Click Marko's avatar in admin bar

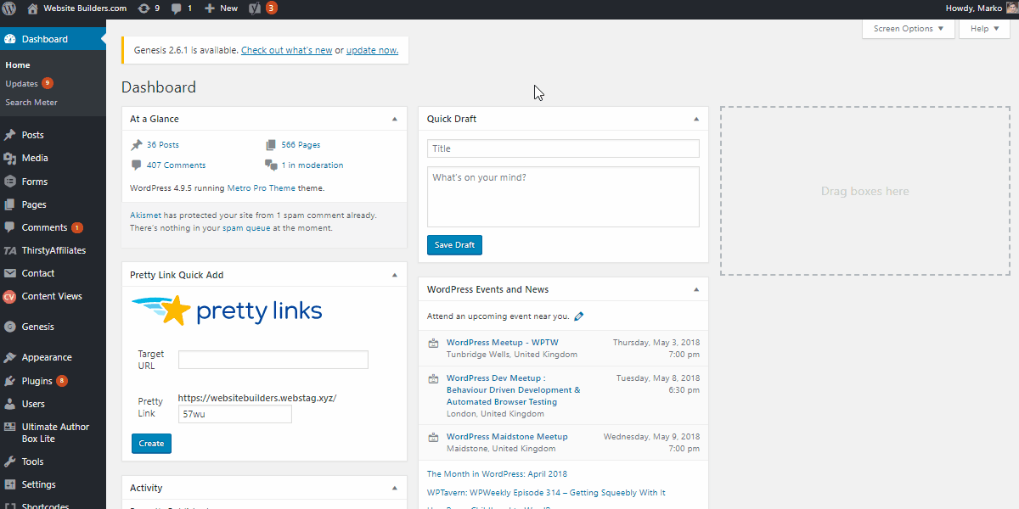click(x=1011, y=8)
